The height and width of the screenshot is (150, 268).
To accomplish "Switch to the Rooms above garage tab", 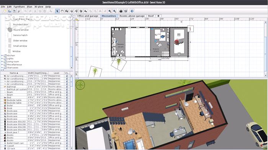I will click(x=132, y=16).
